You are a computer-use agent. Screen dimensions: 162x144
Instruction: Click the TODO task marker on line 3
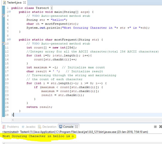[3, 16]
